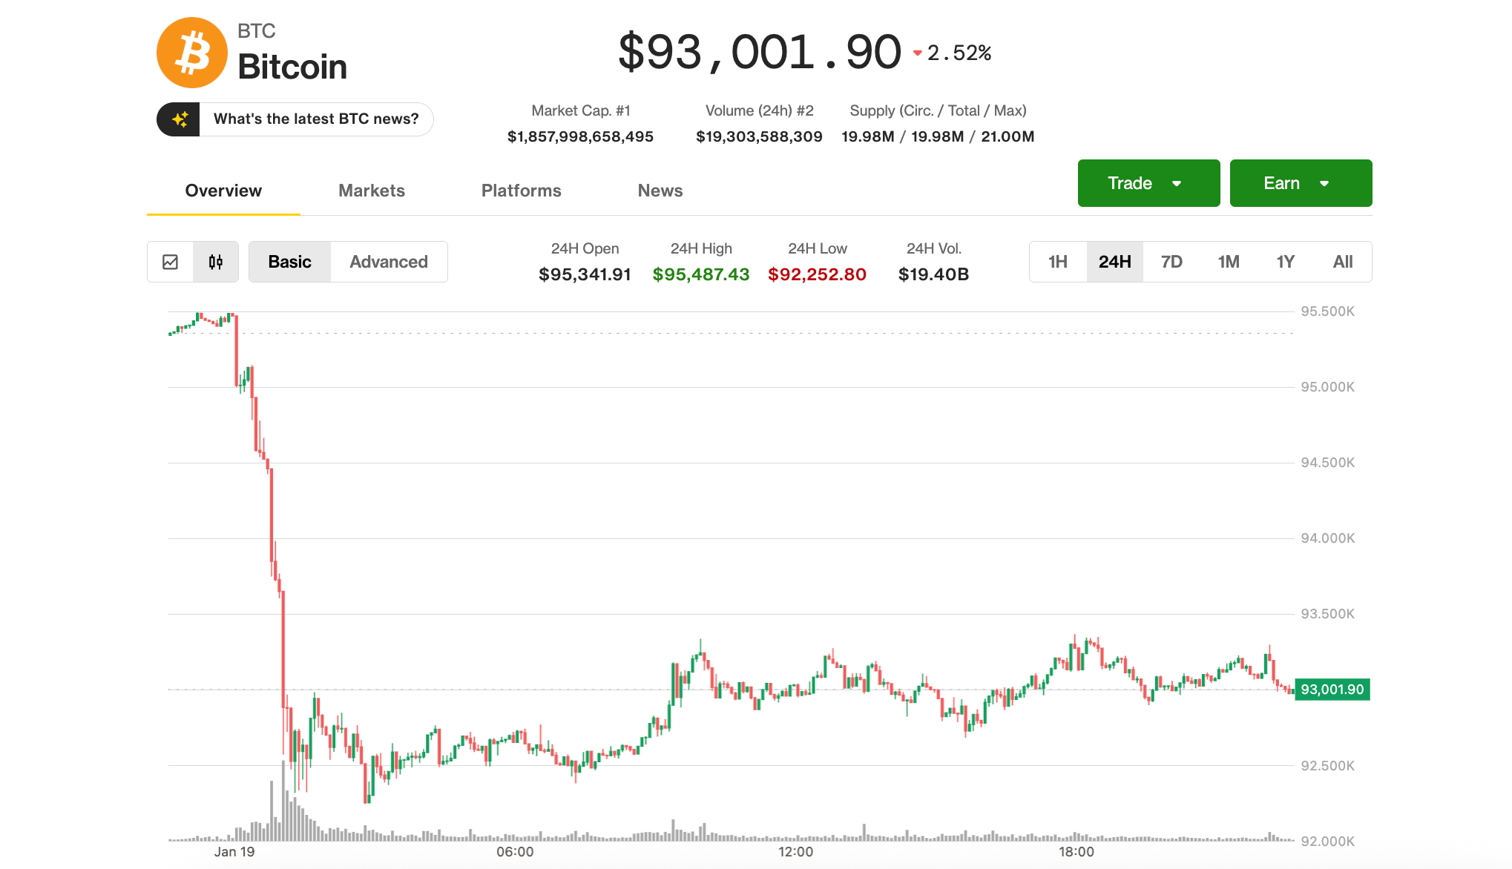1512x869 pixels.
Task: Open the Platforms section
Action: (521, 191)
